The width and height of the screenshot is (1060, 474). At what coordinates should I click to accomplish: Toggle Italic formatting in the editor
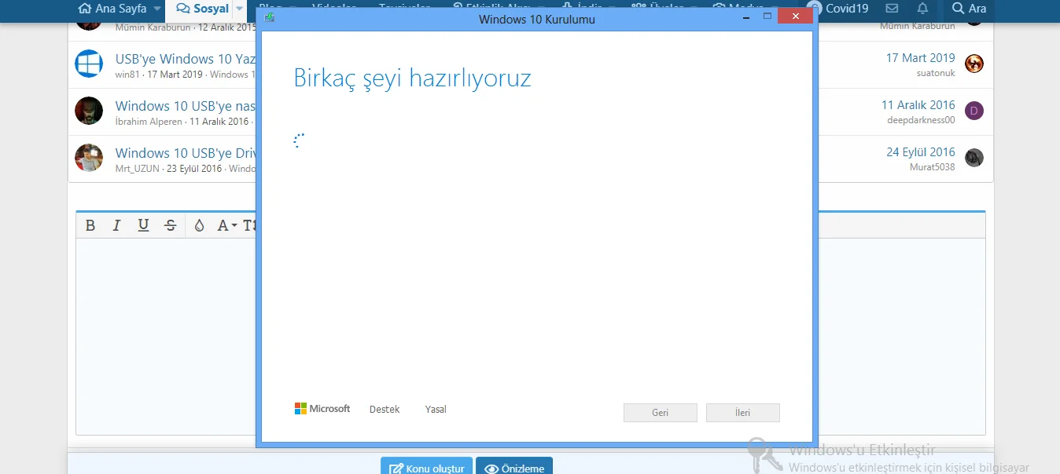point(116,226)
